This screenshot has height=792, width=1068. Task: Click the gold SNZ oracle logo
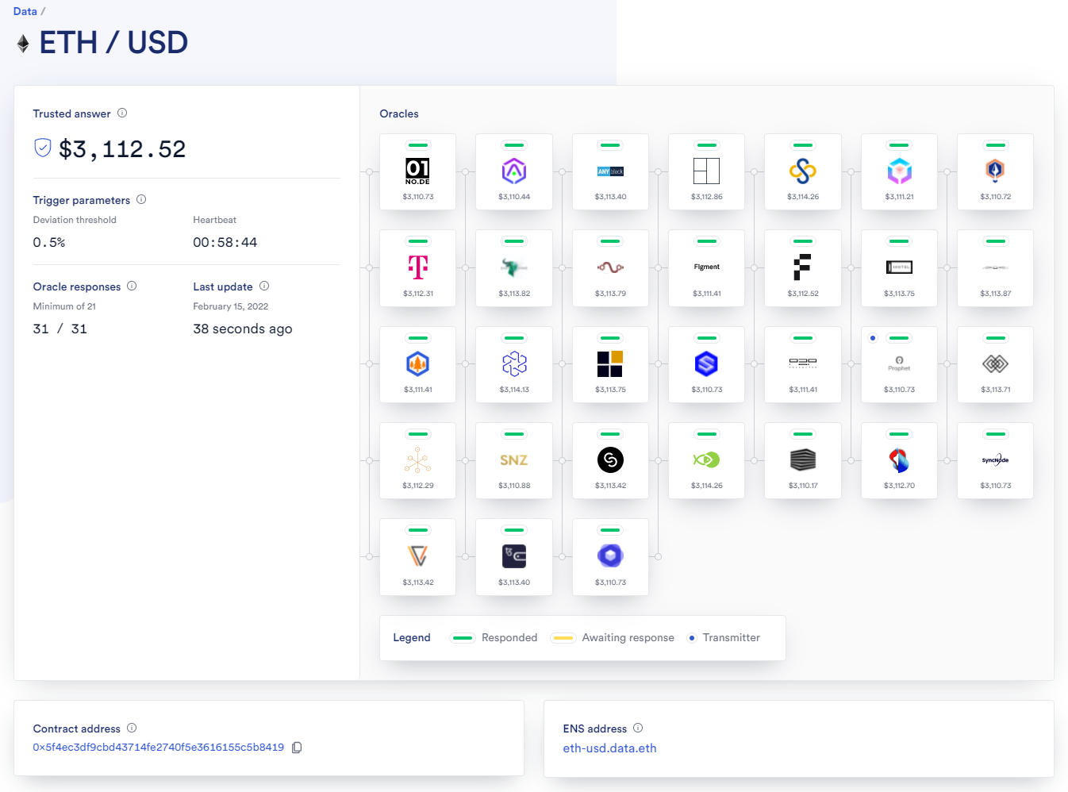click(x=514, y=460)
